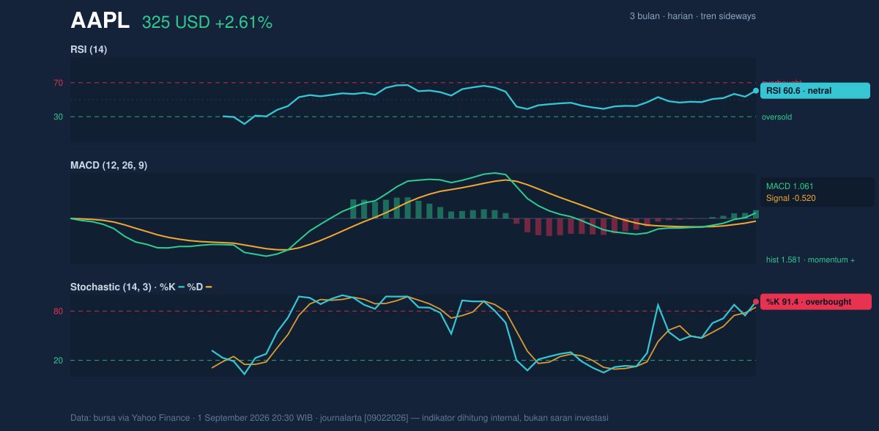Click the Signal -0.520 legend value
Screen dimensions: 879x431
coord(791,198)
